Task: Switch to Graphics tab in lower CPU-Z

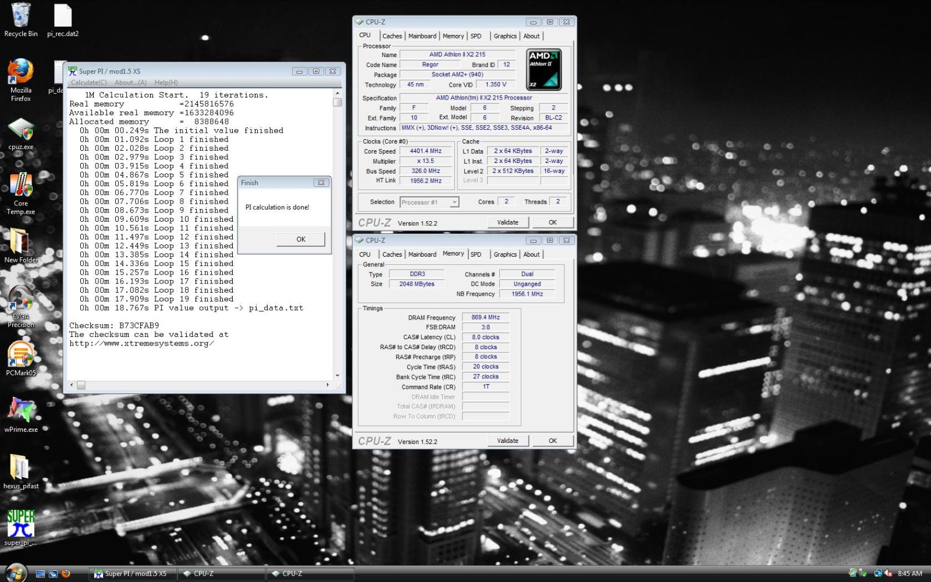Action: click(x=504, y=254)
